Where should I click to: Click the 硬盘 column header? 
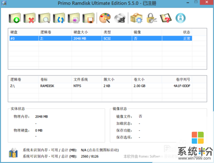24,32
